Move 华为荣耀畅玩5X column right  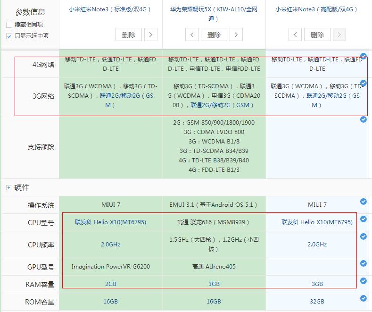[236, 34]
